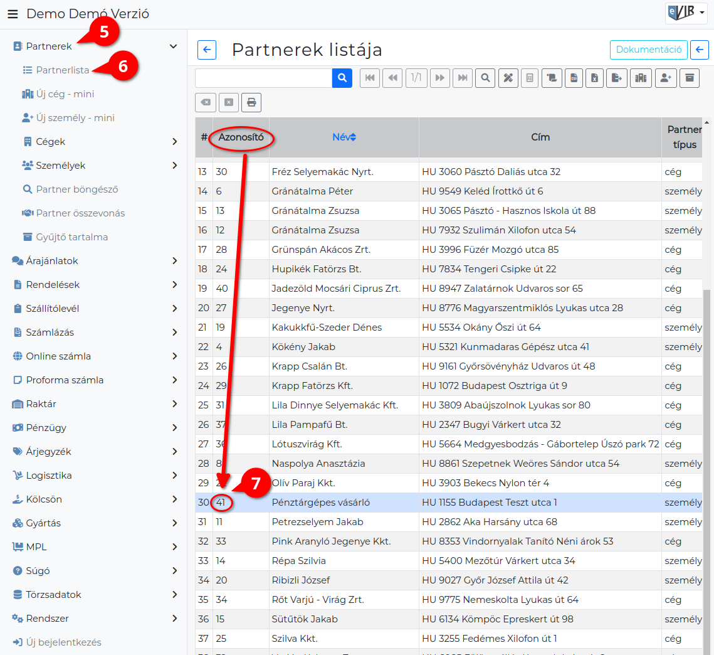Print the partner list
This screenshot has width=714, height=655.
tap(251, 102)
